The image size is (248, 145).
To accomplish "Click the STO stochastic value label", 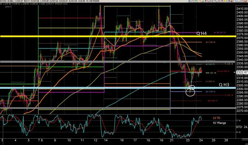I will point(242,127).
